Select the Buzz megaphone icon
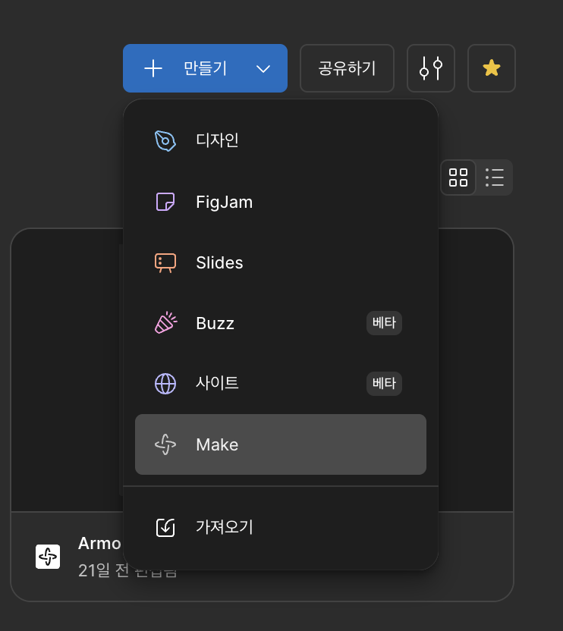Image resolution: width=563 pixels, height=631 pixels. 165,323
